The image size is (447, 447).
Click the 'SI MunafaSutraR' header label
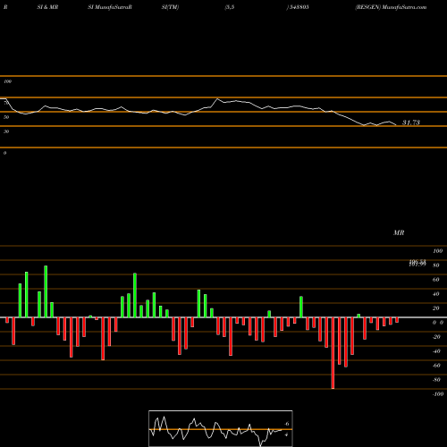click(x=110, y=7)
